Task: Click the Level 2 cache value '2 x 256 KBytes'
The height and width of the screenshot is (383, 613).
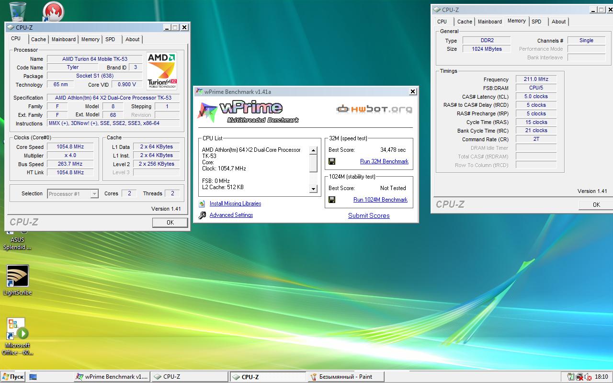Action: click(x=157, y=164)
